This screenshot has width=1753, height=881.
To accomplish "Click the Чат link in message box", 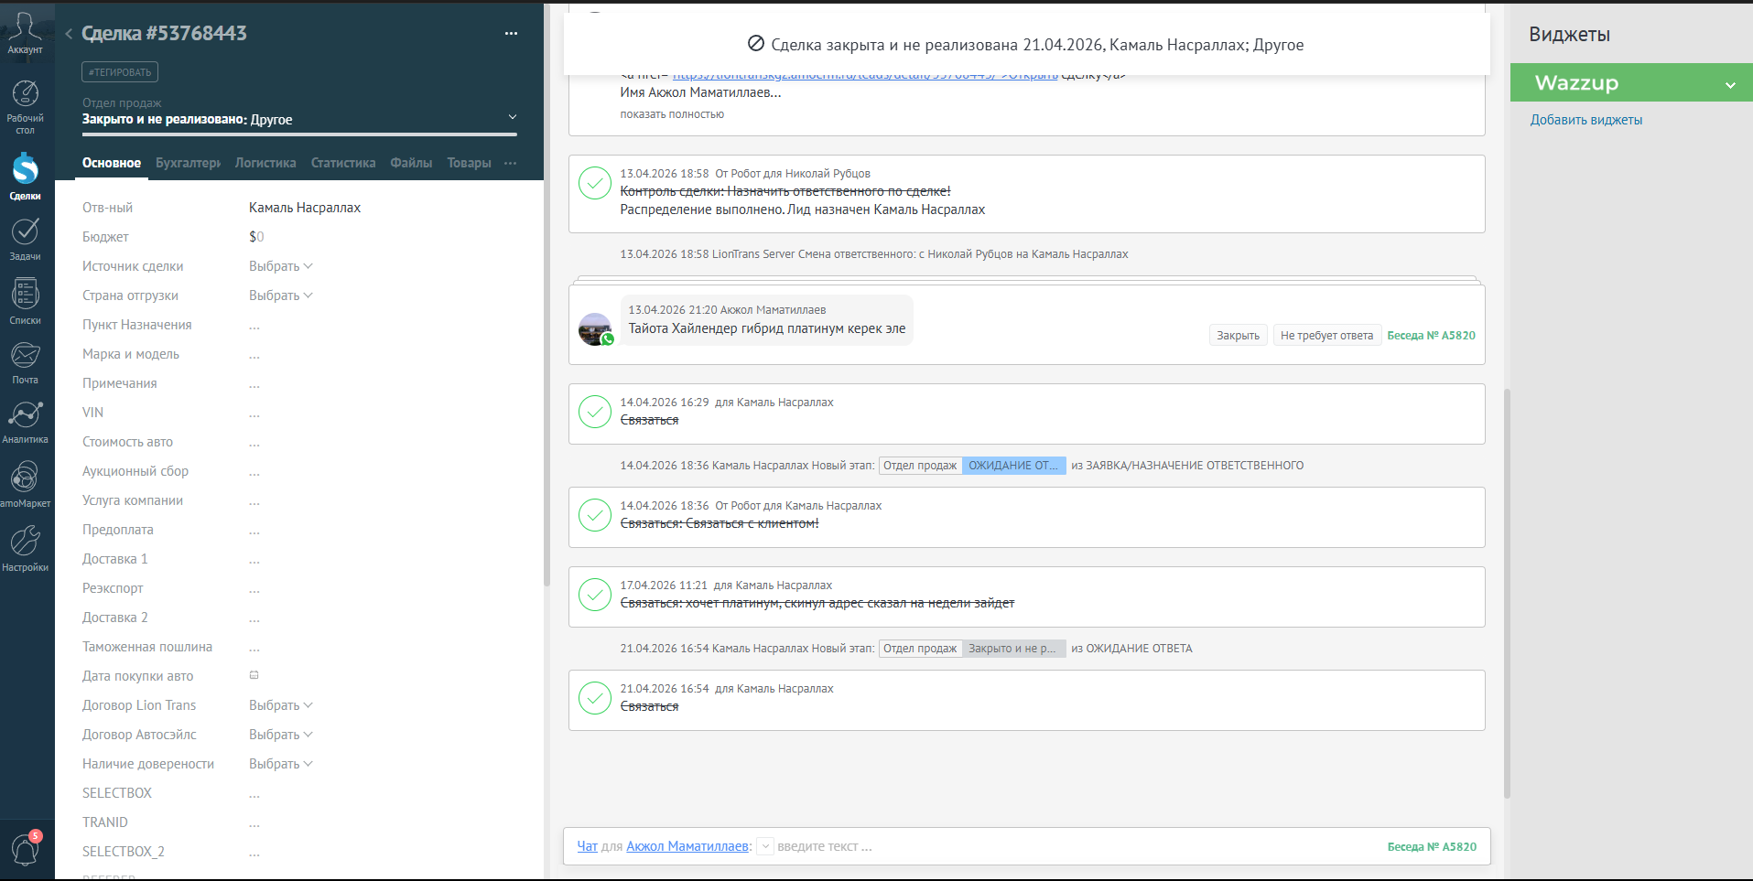I will tap(587, 846).
